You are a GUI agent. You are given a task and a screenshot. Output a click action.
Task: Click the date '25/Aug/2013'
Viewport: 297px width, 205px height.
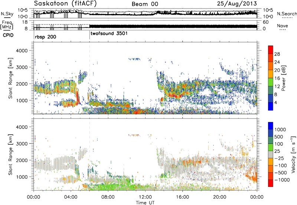tap(237, 4)
